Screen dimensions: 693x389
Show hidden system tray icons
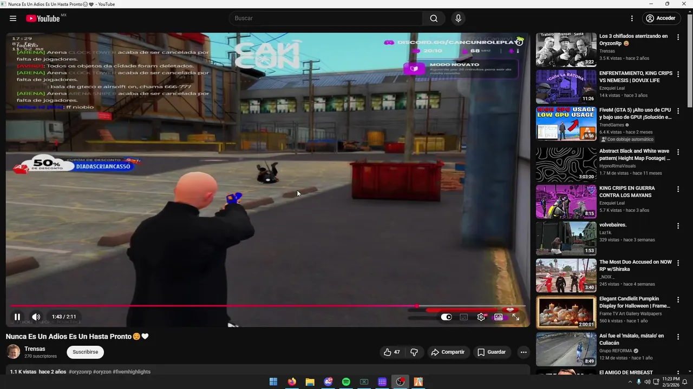click(630, 382)
